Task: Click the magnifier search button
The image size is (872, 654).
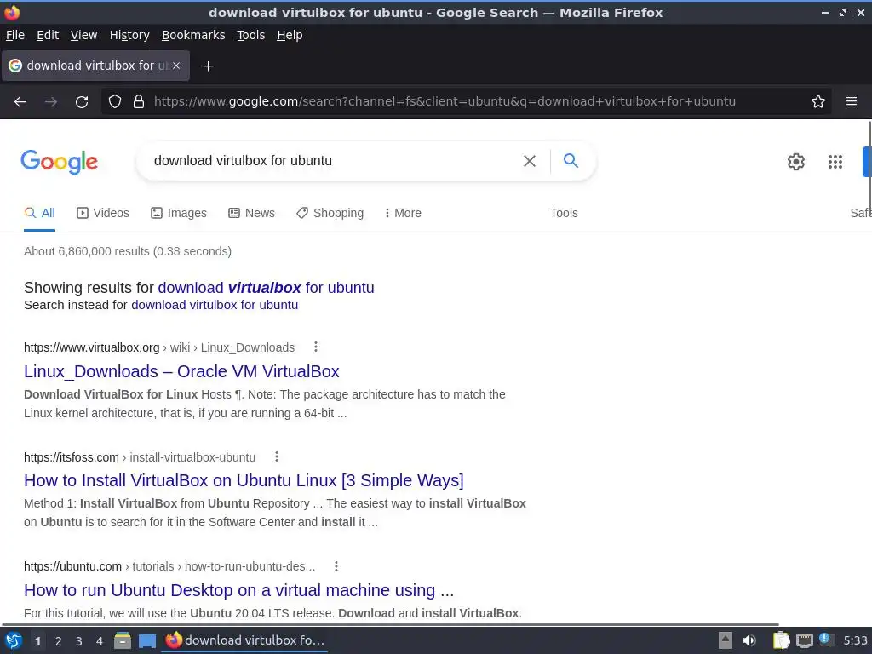Action: (x=571, y=161)
